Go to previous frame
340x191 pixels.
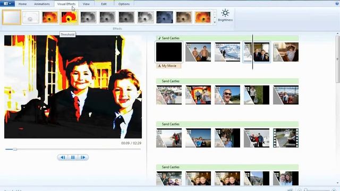(x=63, y=158)
